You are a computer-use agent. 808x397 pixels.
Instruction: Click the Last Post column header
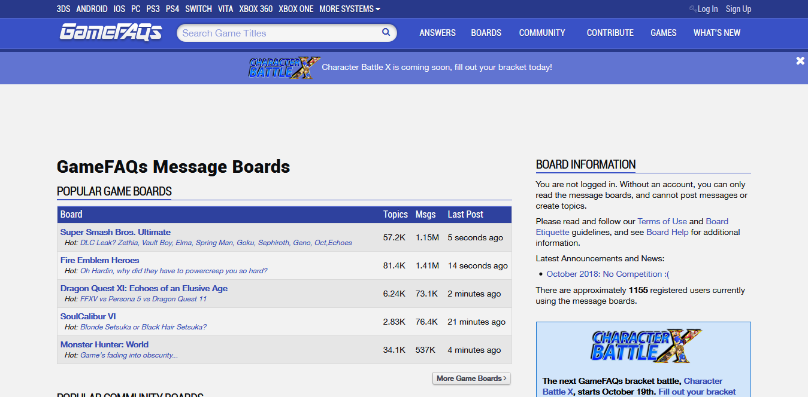click(465, 214)
